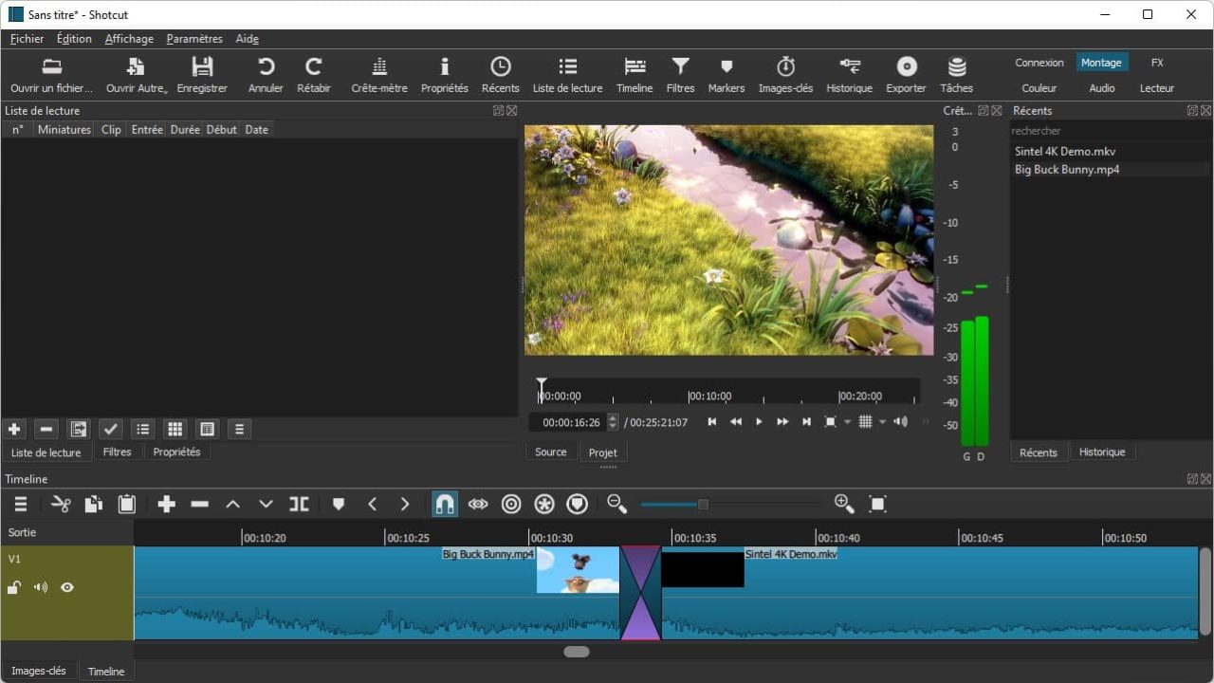Click the timeline overwrite down-arrow icon
This screenshot has width=1214, height=683.
[x=266, y=505]
